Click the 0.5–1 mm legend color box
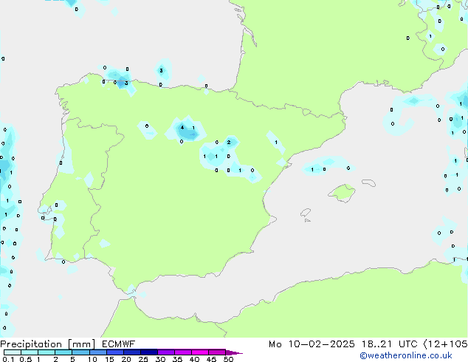Viewport: 468px width, 362px height. tap(30, 352)
